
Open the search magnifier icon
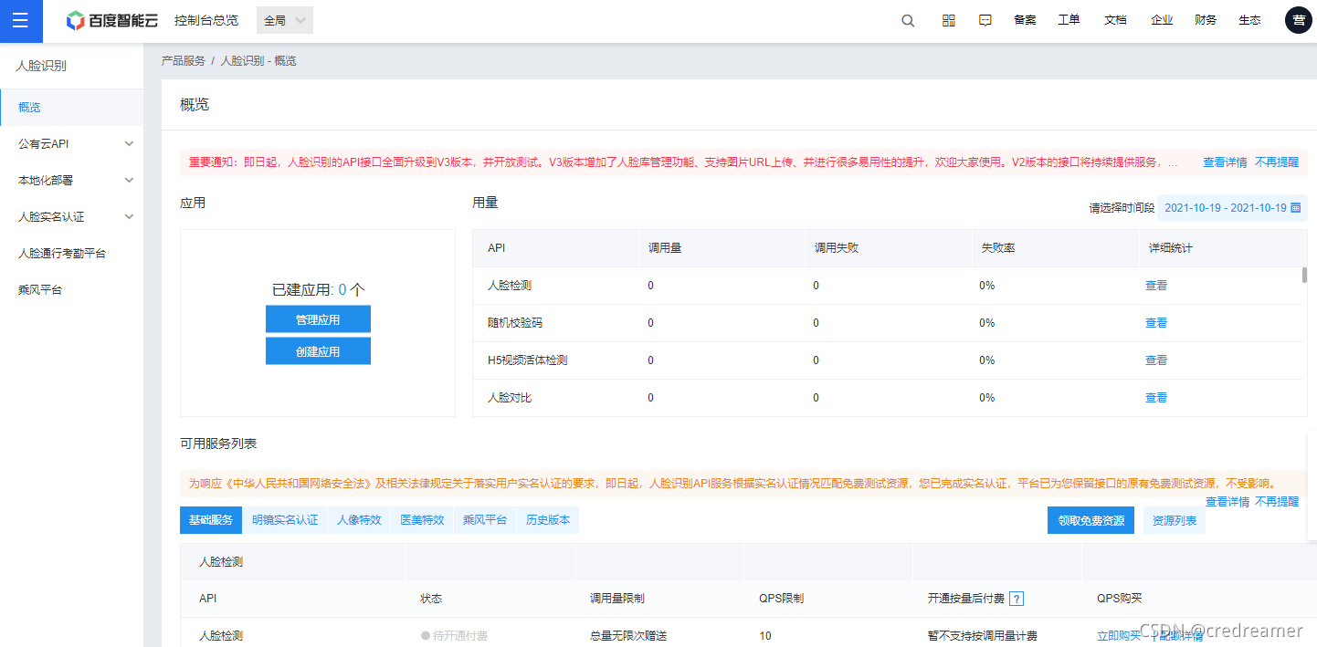pos(908,20)
